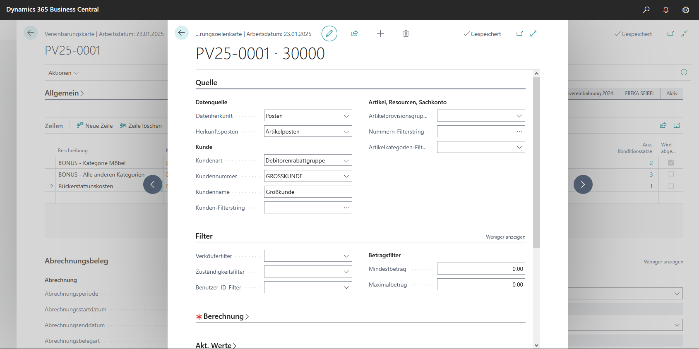Open card in new window icon
The height and width of the screenshot is (349, 699).
(520, 33)
